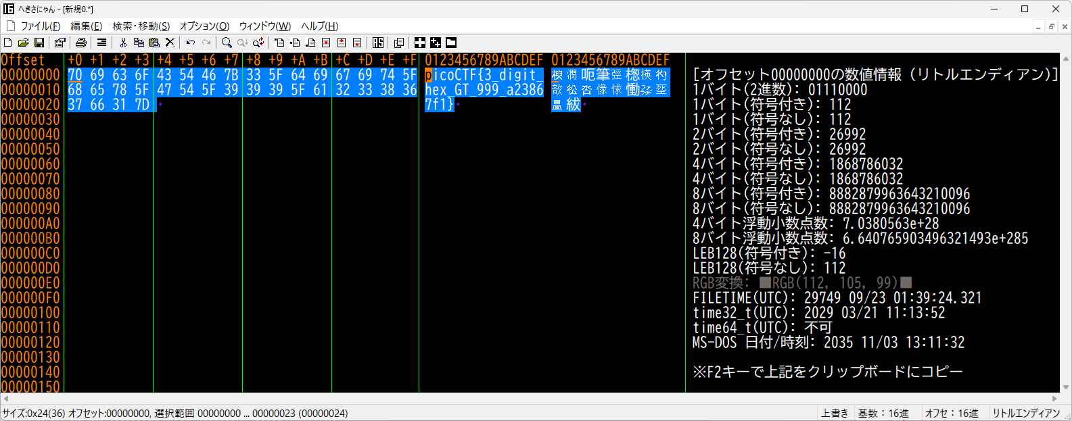Open the ファイル(F) menu
1072x421 pixels.
pyautogui.click(x=40, y=26)
